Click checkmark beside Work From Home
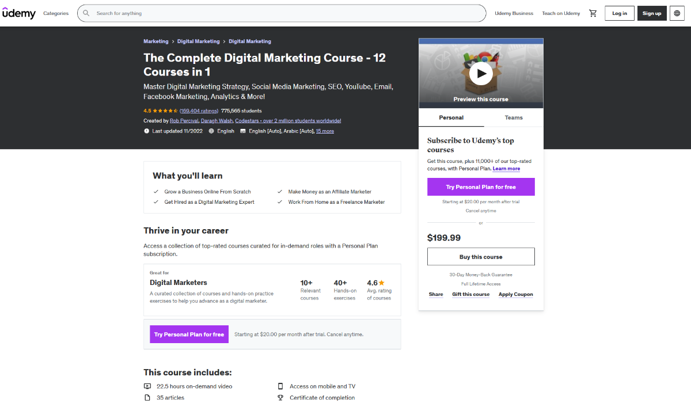This screenshot has width=691, height=403. 280,202
